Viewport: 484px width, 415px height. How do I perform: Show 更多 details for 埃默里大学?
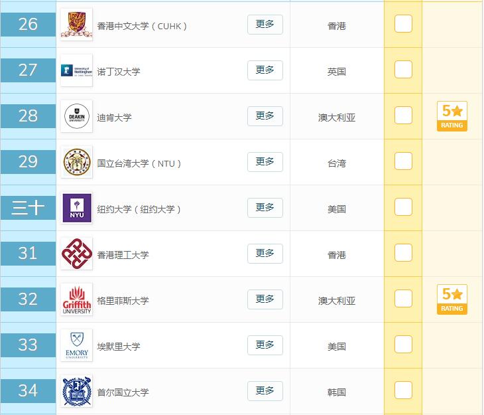click(x=265, y=345)
